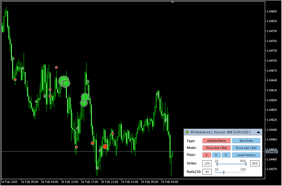Click the chart shift triangle at top
282x186 pixels.
coord(172,2)
